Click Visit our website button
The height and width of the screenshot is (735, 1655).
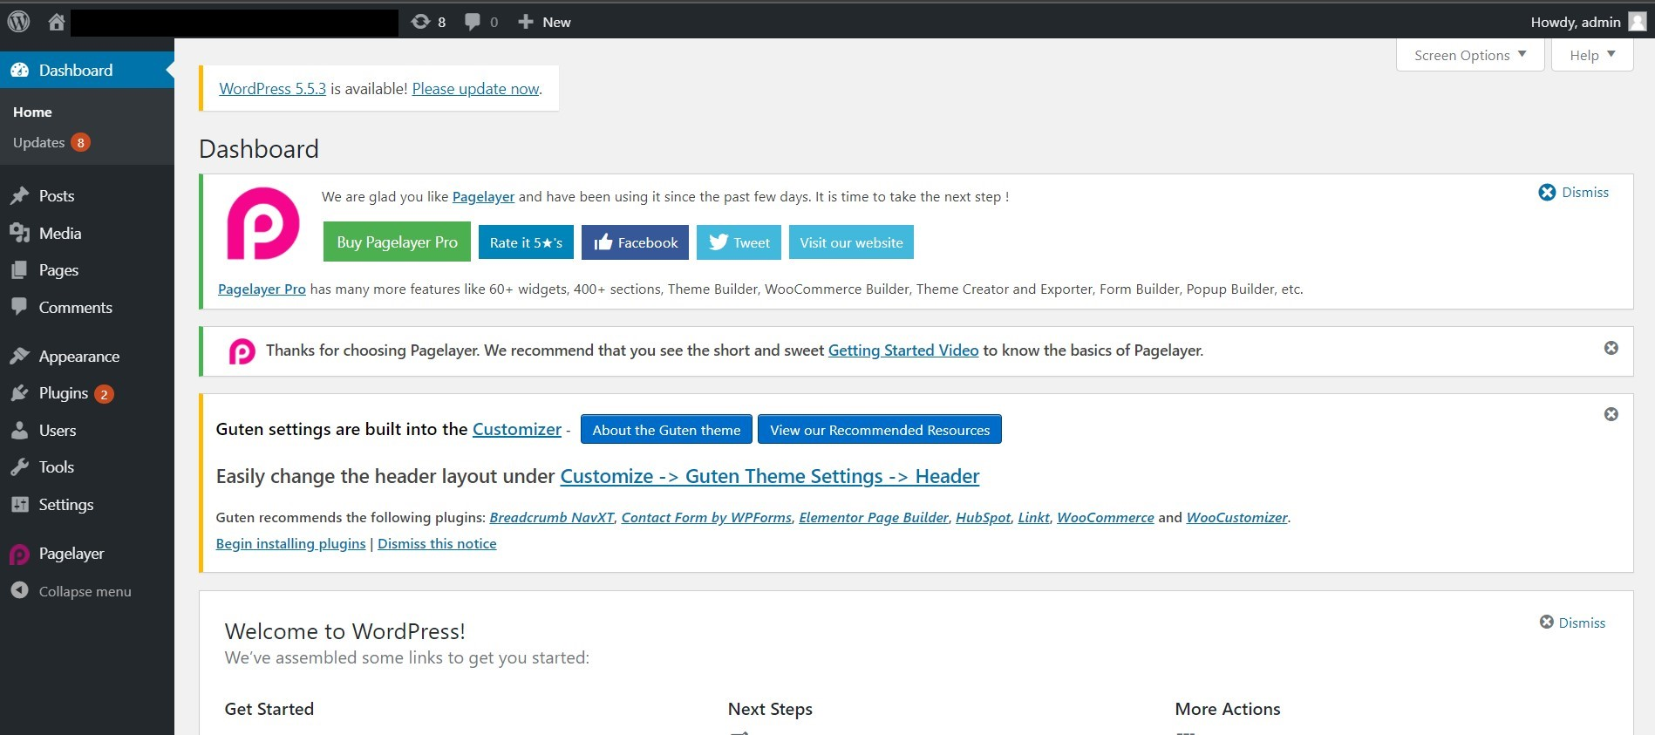[x=851, y=242]
